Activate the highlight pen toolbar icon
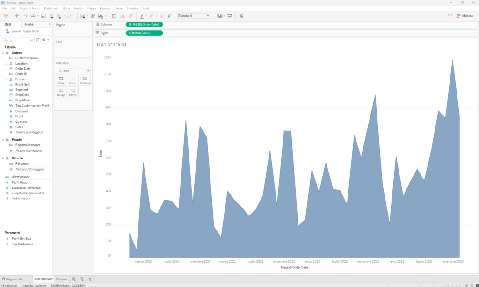 tap(142, 15)
